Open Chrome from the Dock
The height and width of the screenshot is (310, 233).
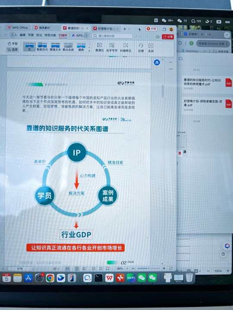point(50,278)
